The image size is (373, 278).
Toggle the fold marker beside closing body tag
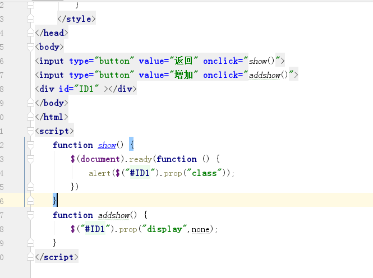(30, 103)
